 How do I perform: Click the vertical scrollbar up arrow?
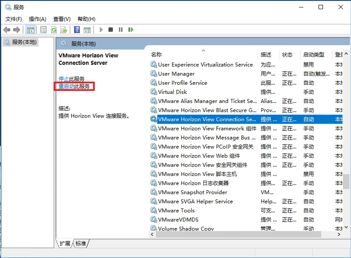pos(346,54)
